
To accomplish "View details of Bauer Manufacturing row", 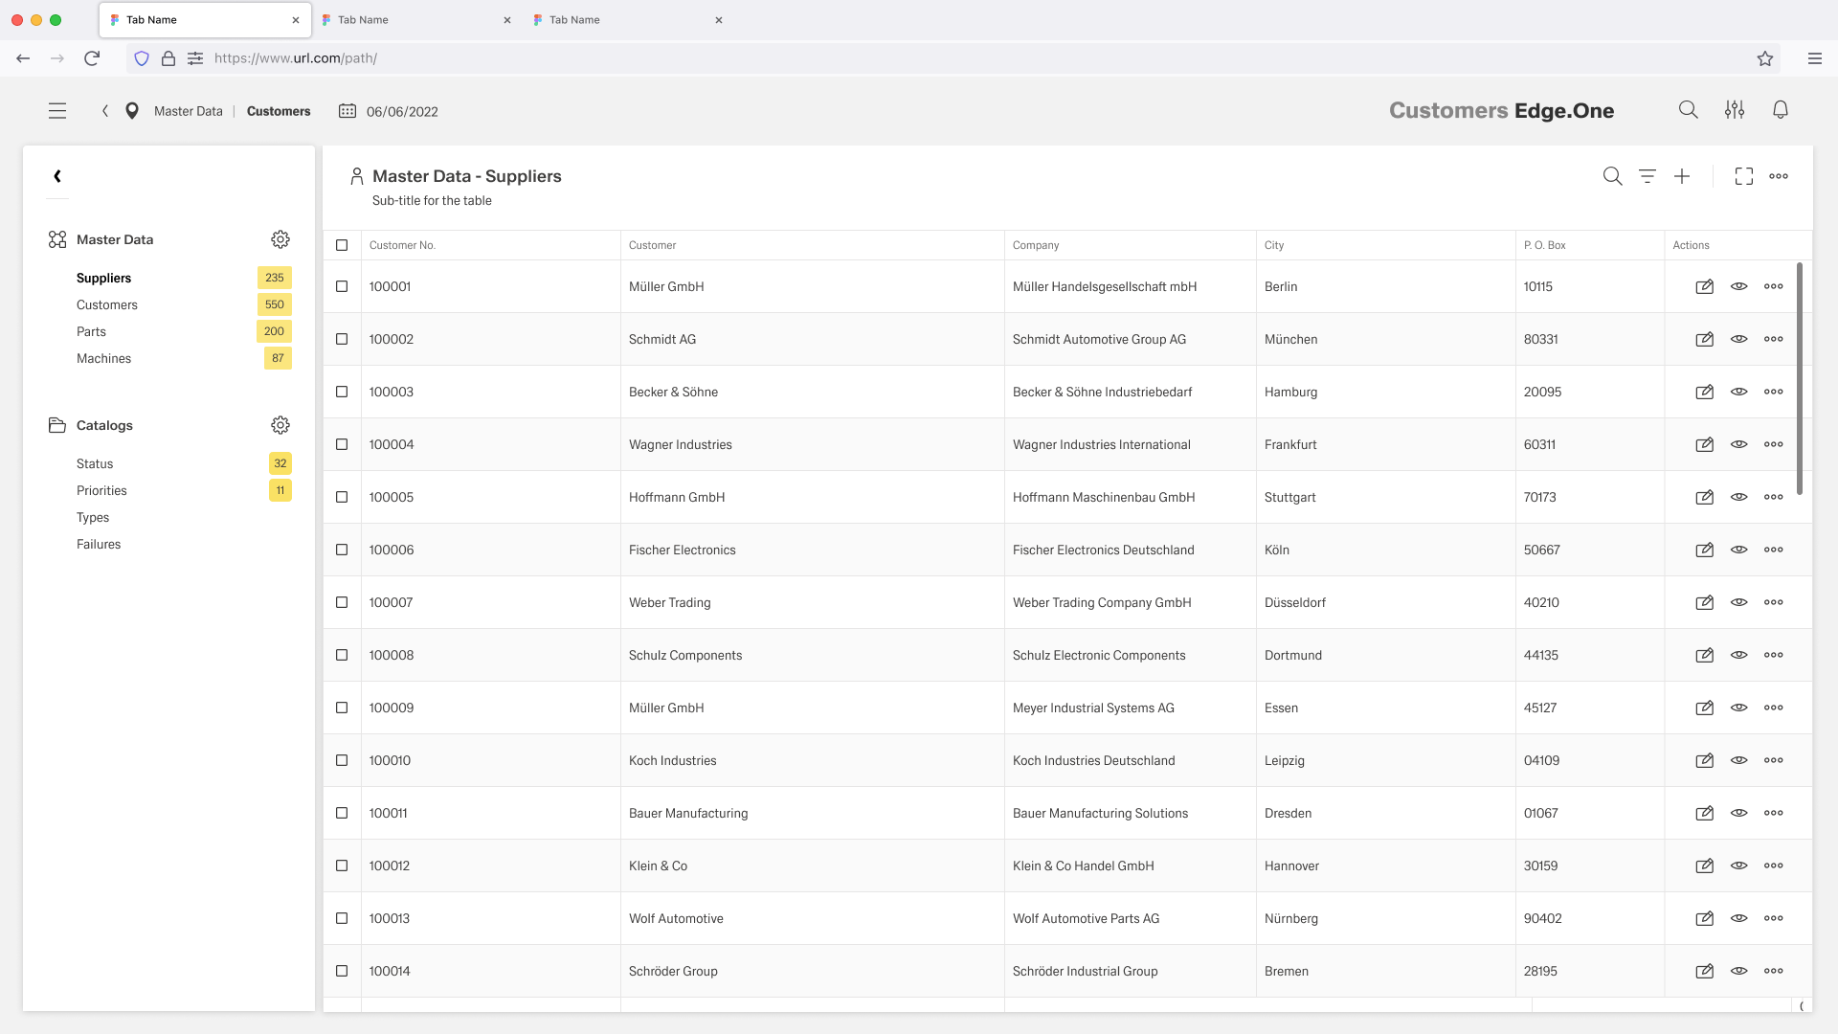I will click(x=1739, y=813).
